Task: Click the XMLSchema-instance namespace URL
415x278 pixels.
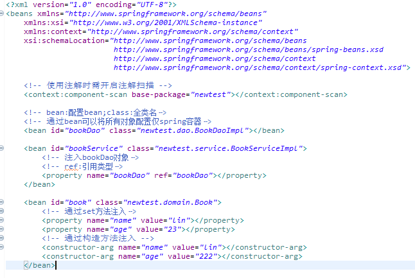Action: click(x=160, y=22)
